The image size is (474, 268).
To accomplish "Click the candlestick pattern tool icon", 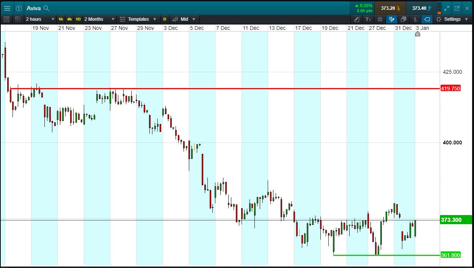I will click(x=415, y=19).
